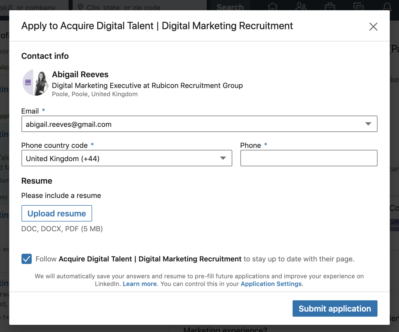The image size is (399, 332).
Task: Open Jobs briefcase icon
Action: pyautogui.click(x=330, y=6)
